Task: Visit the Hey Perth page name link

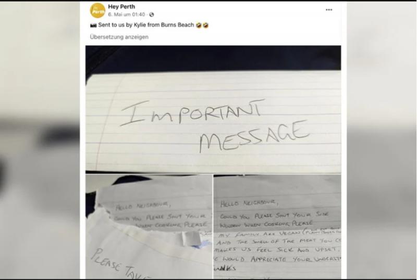Action: click(121, 7)
